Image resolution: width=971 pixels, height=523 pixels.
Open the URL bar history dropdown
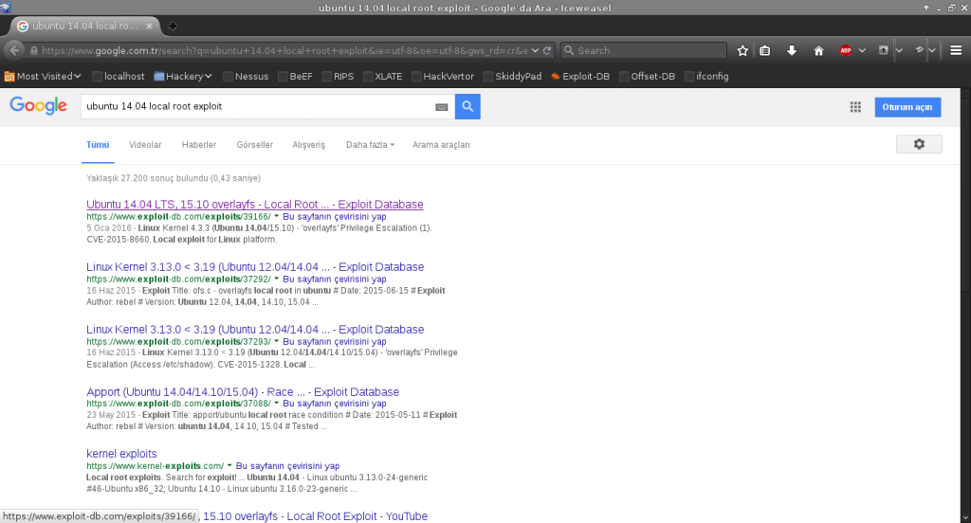coord(536,50)
